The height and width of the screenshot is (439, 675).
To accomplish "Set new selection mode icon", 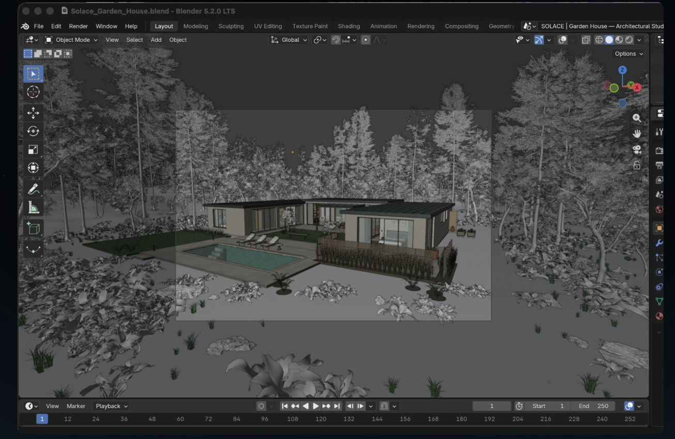I will (x=28, y=54).
